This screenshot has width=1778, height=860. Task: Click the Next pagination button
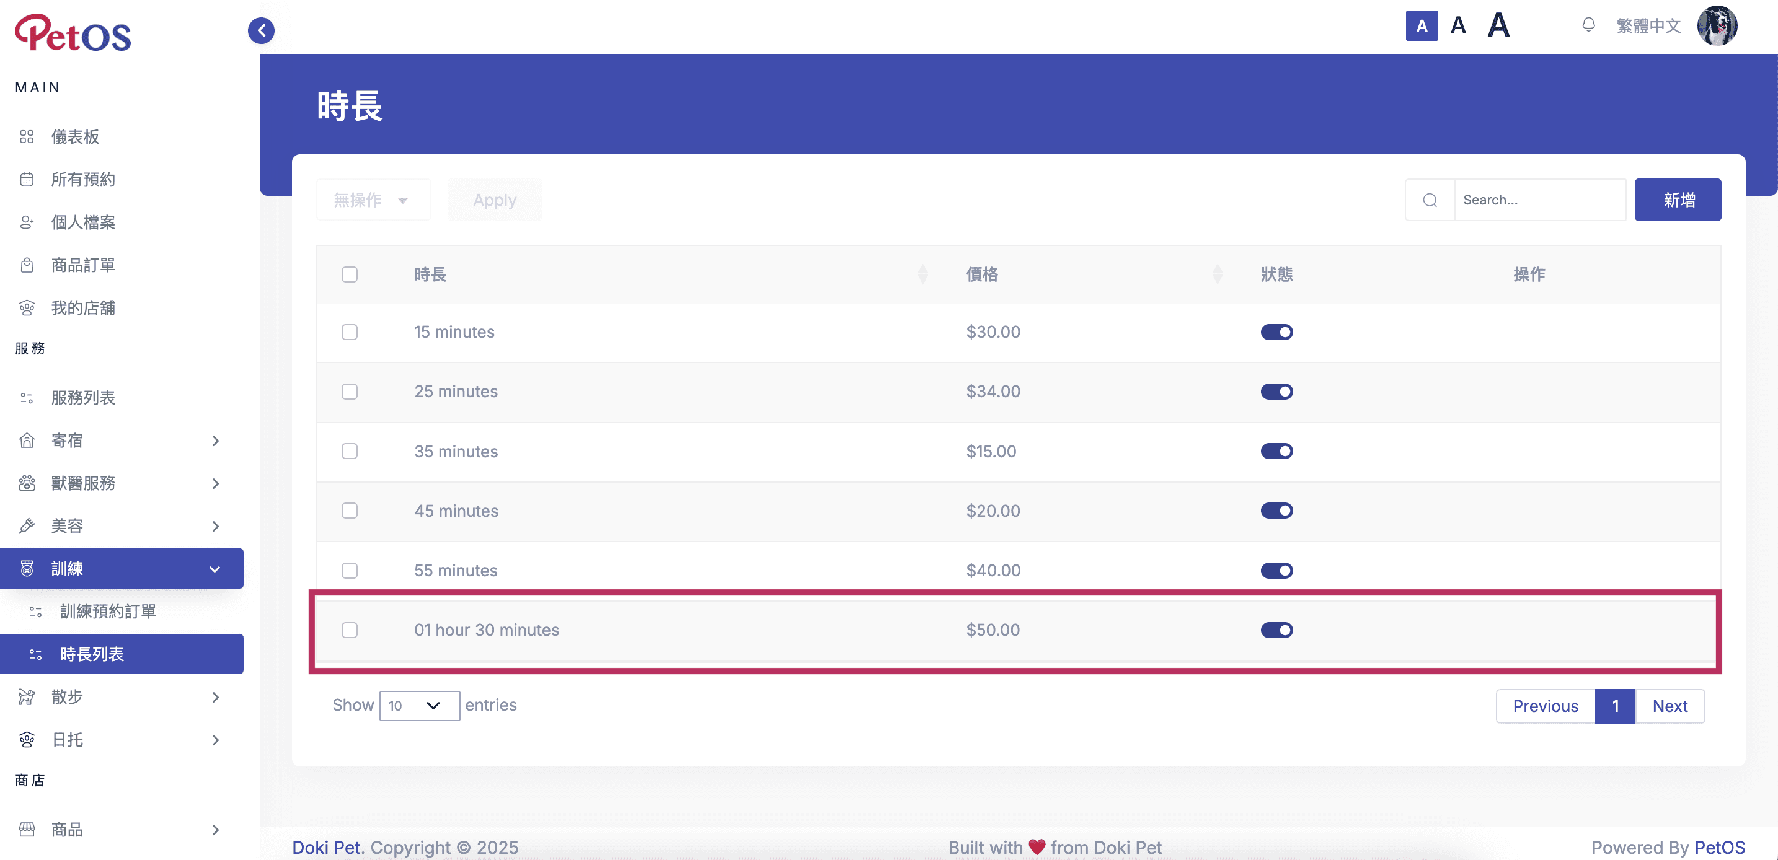pos(1669,706)
